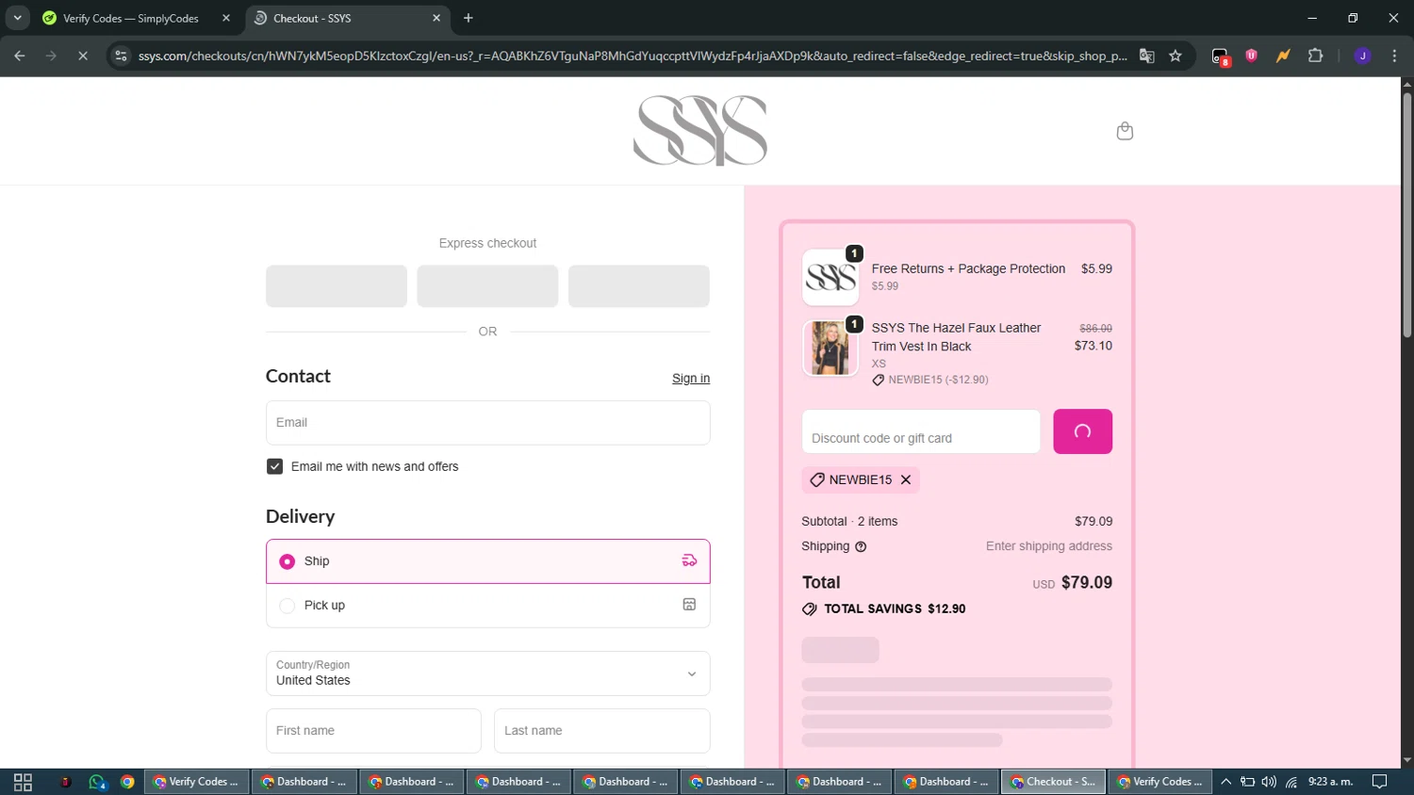Screen dimensions: 1414x795
Task: Switch to Checkout - S... taskbar window
Action: pos(1053,782)
